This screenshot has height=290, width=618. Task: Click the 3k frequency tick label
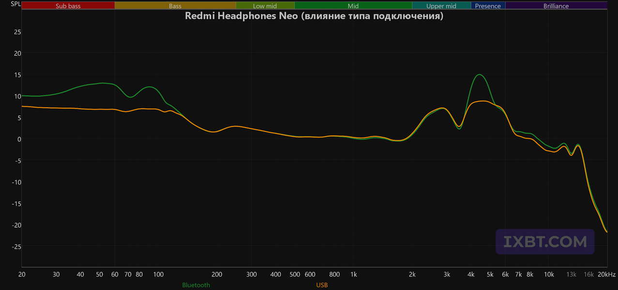tap(447, 275)
